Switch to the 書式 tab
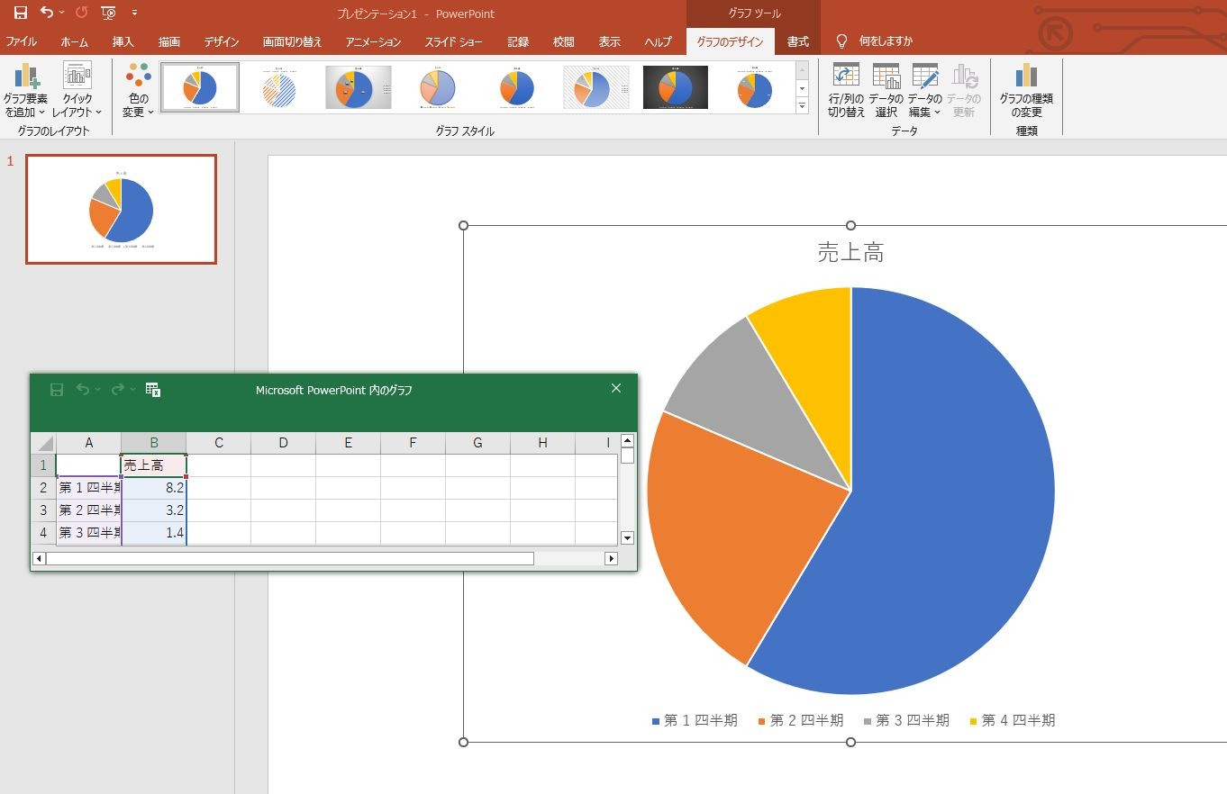Screen dimensions: 1227x794 pos(797,41)
